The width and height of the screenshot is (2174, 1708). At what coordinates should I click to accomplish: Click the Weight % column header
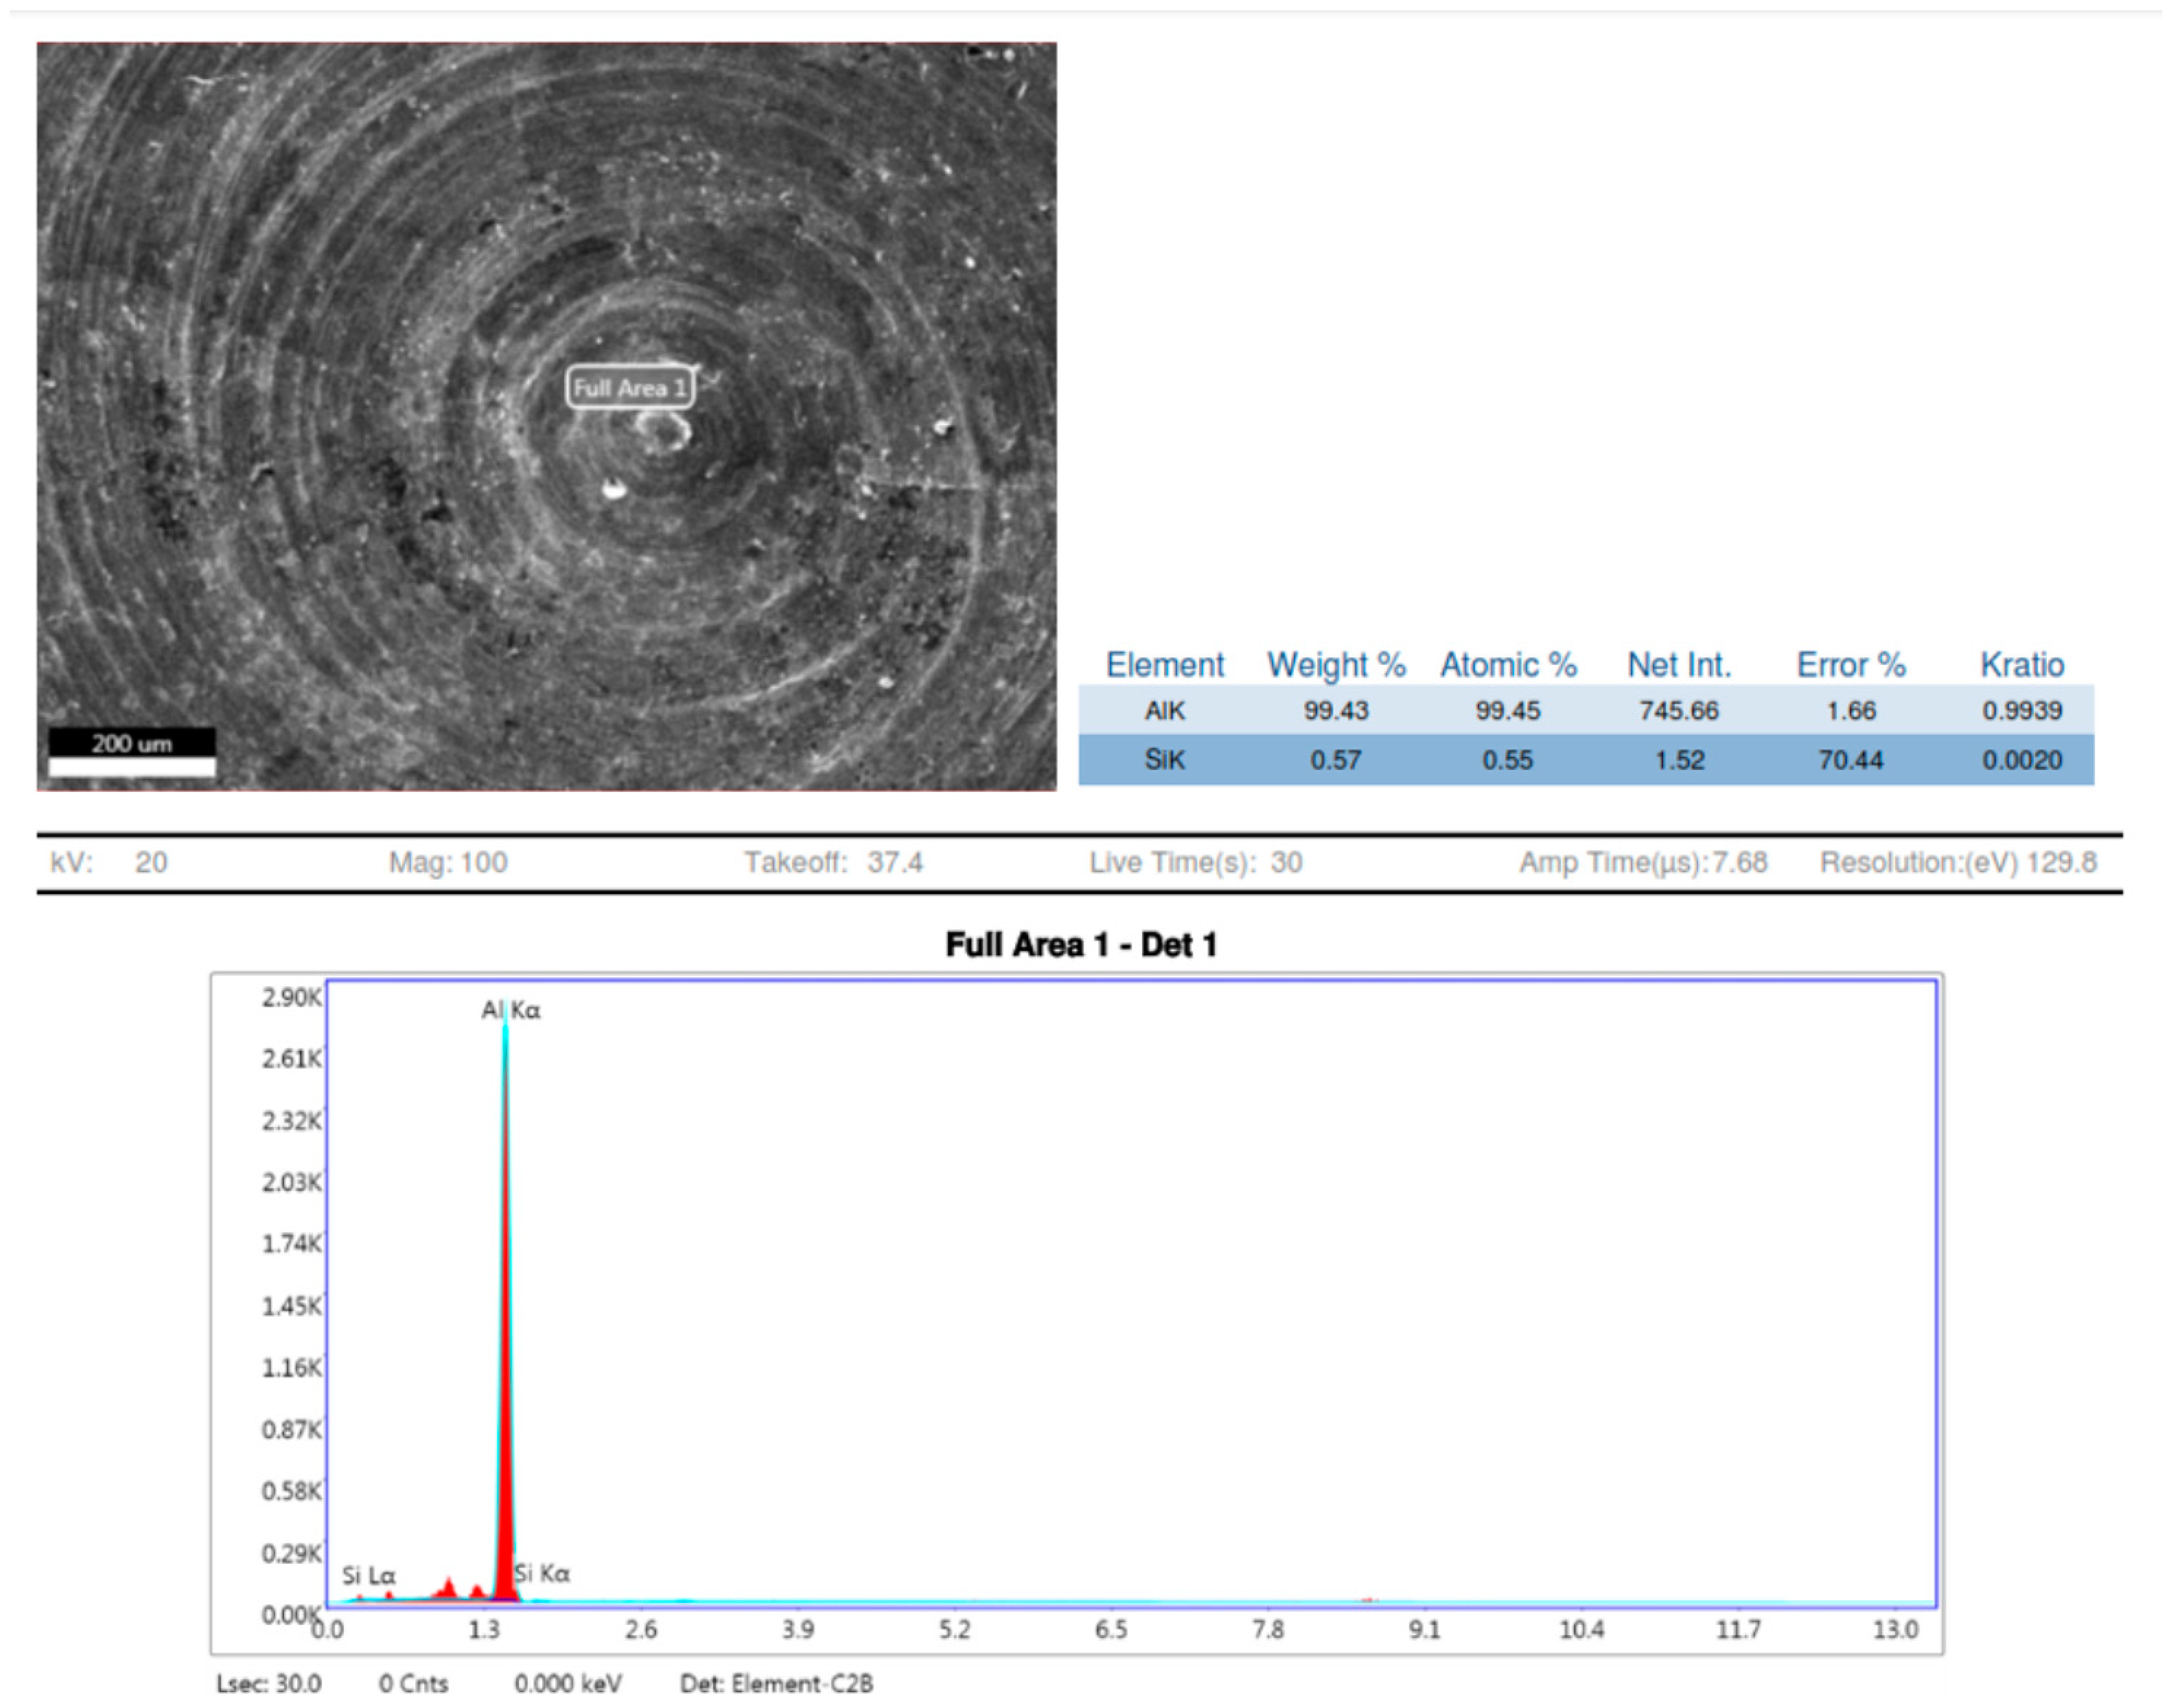[1336, 665]
